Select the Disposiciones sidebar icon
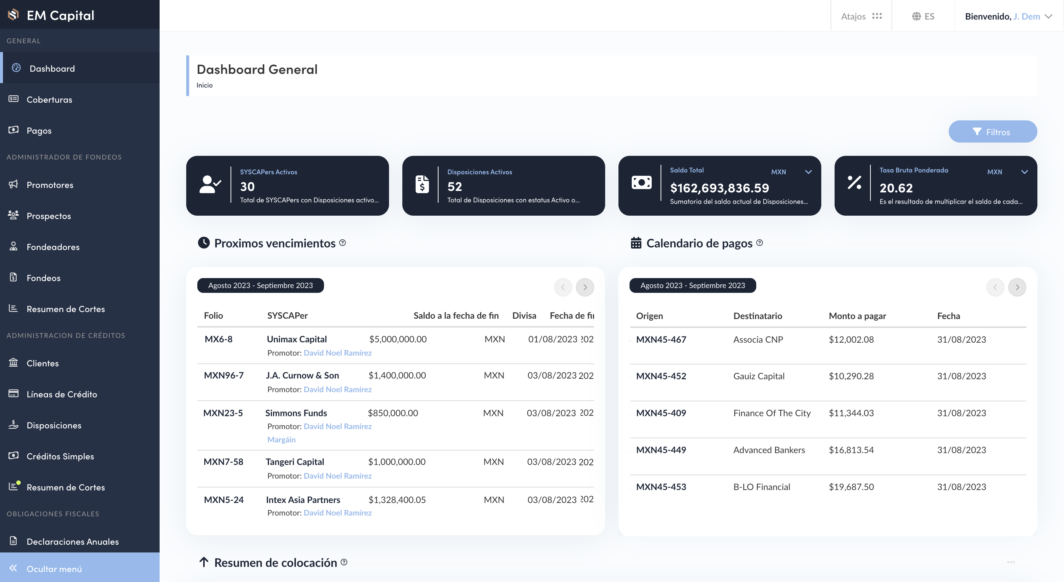This screenshot has height=582, width=1064. [14, 425]
